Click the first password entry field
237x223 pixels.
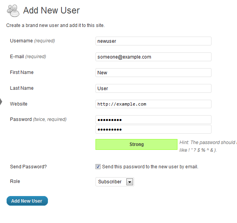(153, 120)
